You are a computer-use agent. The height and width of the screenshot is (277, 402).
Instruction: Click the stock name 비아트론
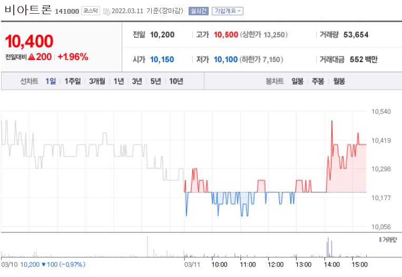coord(28,9)
